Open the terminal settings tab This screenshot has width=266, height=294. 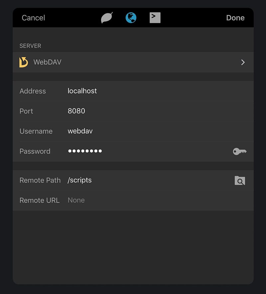155,18
